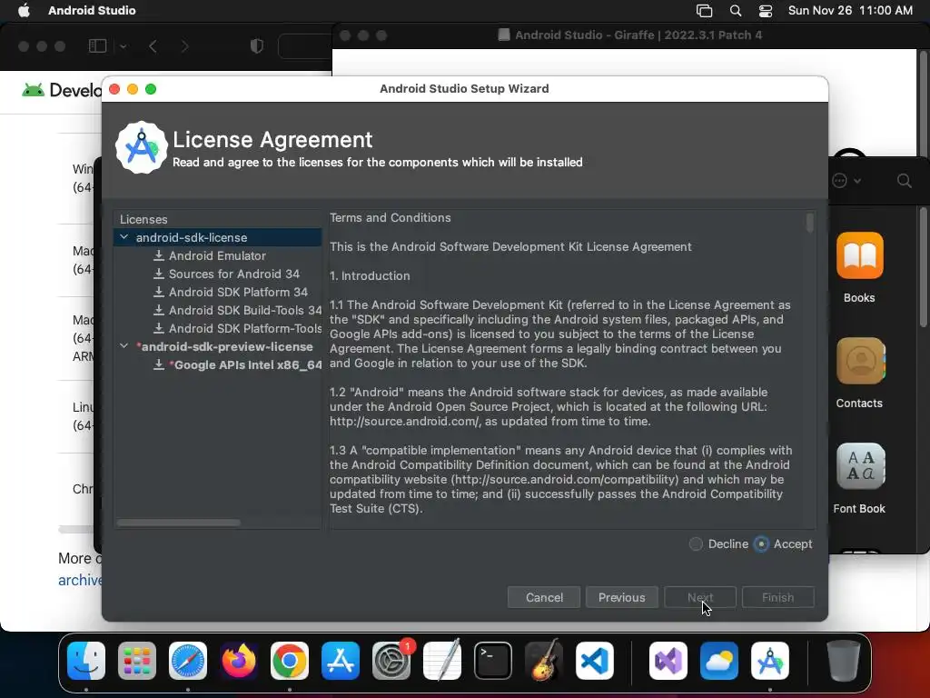Viewport: 930px width, 698px height.
Task: Open Terminal from the Dock
Action: [493, 661]
